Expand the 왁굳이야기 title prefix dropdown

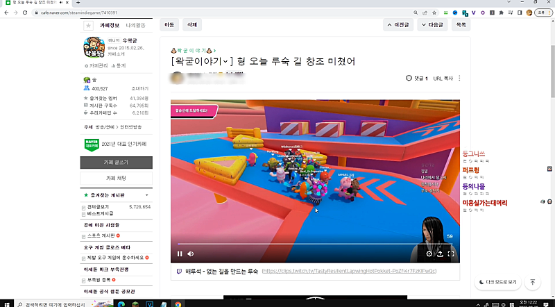(225, 62)
